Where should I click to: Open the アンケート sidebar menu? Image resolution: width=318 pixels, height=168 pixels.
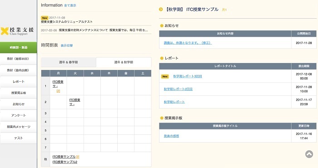pyautogui.click(x=19, y=115)
